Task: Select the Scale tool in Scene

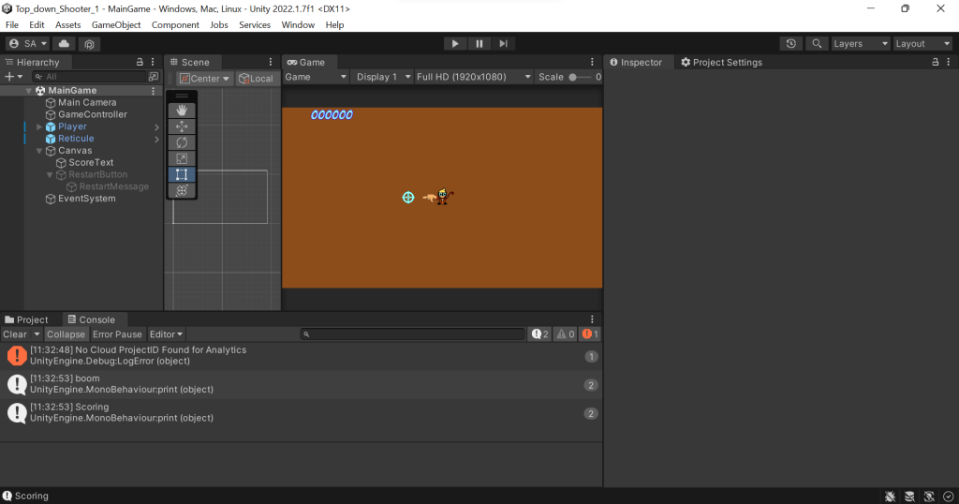Action: 182,158
